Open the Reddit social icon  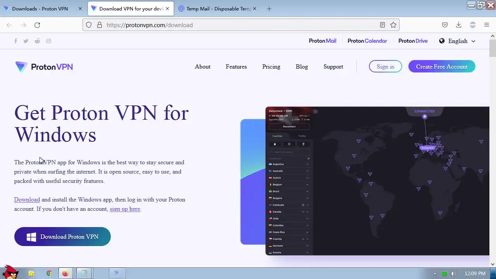(x=37, y=41)
